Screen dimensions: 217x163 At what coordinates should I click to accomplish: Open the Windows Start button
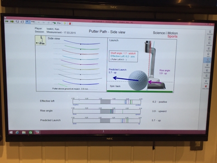[11, 132]
